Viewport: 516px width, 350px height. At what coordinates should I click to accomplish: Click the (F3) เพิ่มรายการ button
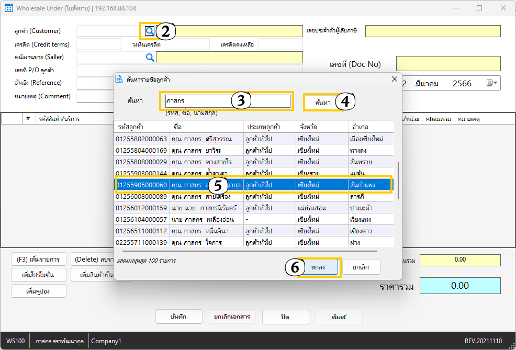39,259
